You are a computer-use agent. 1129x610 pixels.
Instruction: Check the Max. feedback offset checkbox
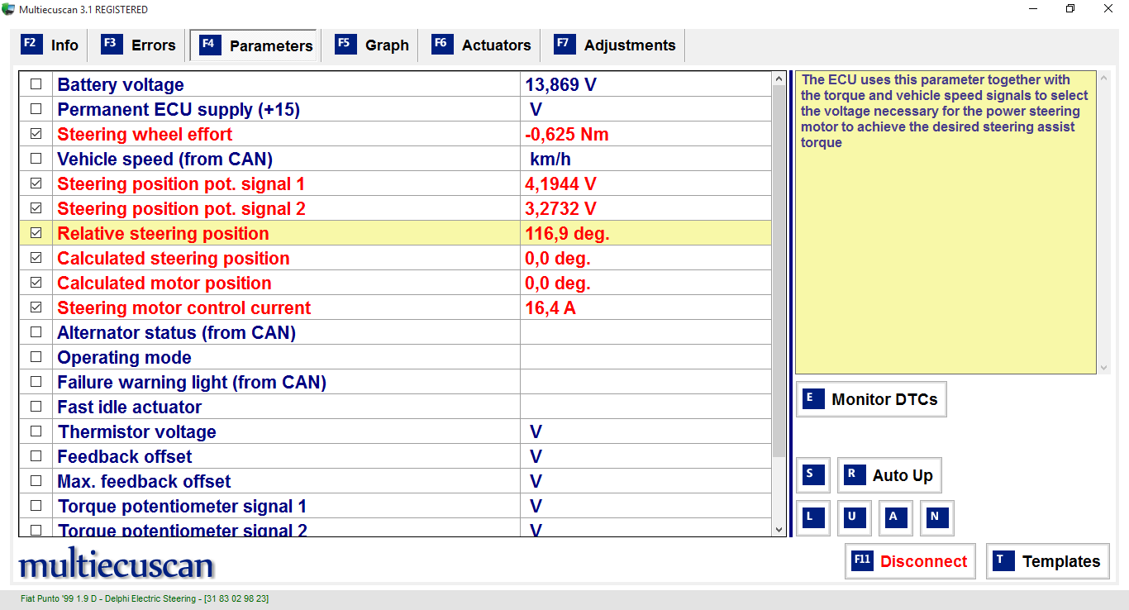click(x=36, y=481)
